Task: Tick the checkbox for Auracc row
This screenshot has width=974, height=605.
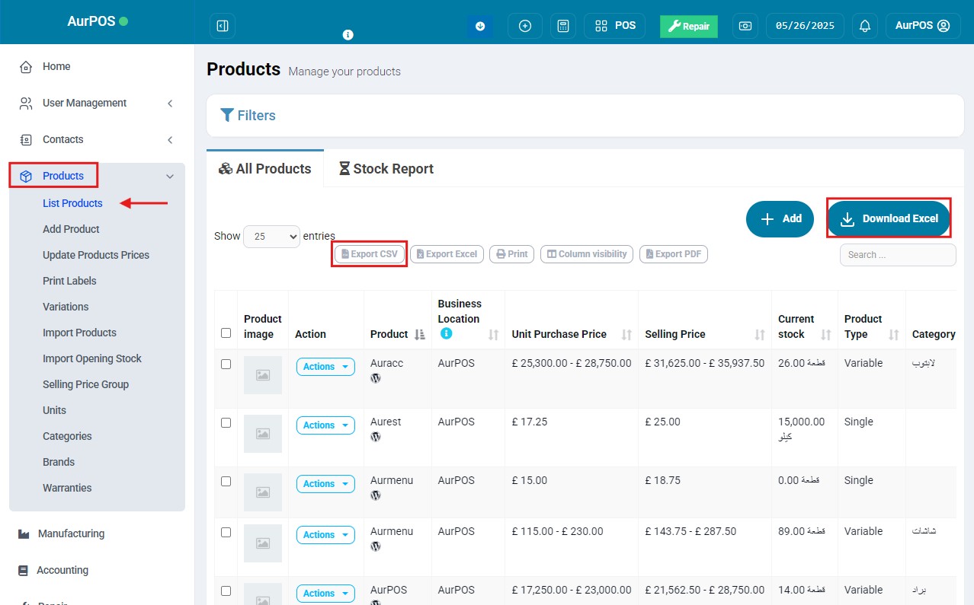Action: (226, 364)
